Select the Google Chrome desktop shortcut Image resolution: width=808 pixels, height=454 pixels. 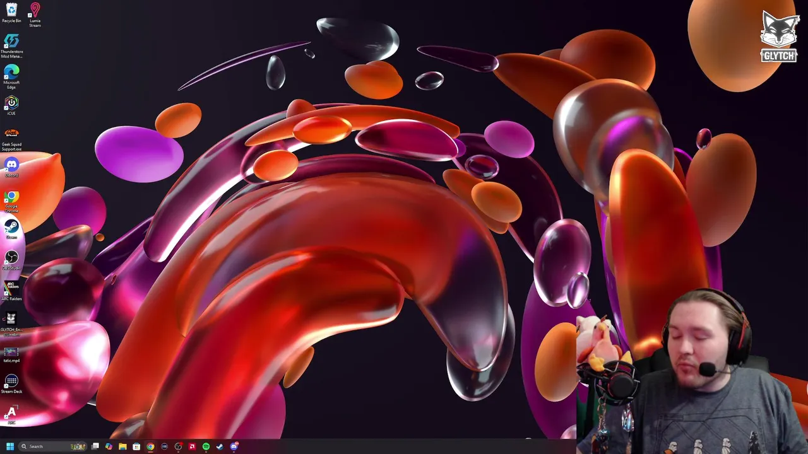(x=11, y=202)
